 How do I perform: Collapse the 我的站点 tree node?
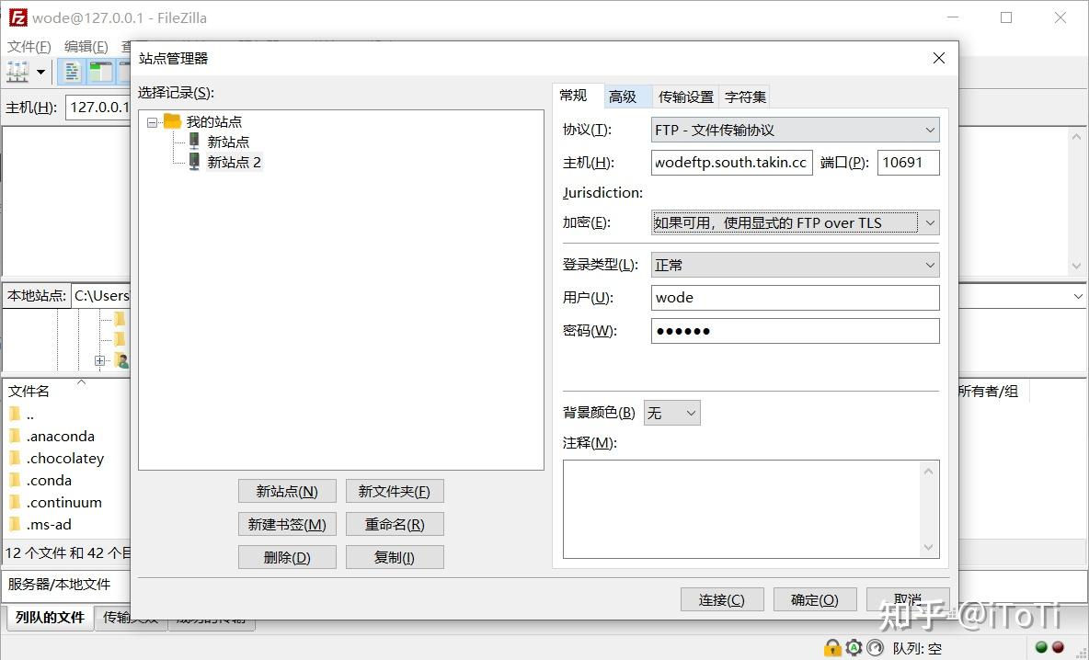(x=152, y=122)
